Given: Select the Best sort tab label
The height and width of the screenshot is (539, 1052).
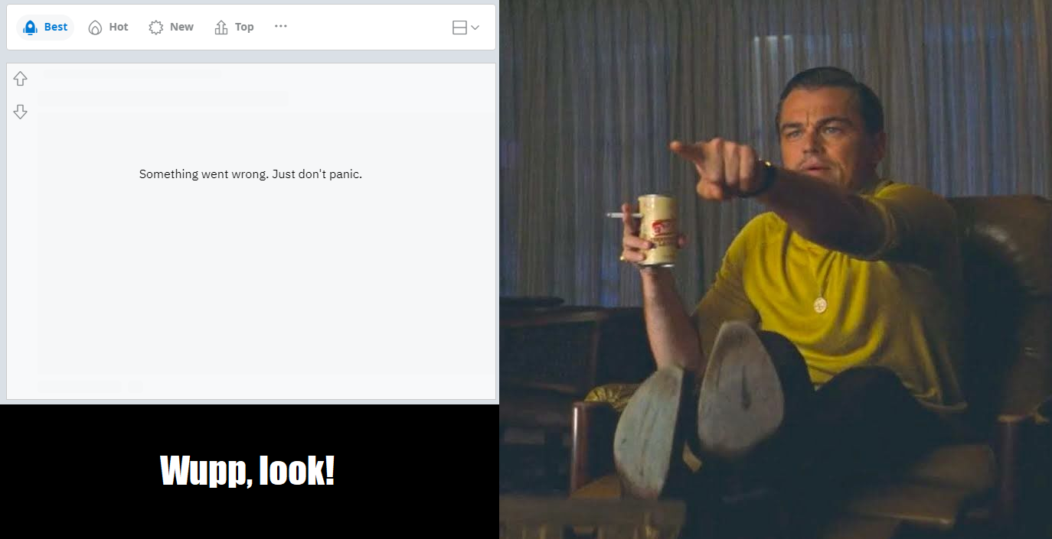Looking at the screenshot, I should pyautogui.click(x=56, y=27).
